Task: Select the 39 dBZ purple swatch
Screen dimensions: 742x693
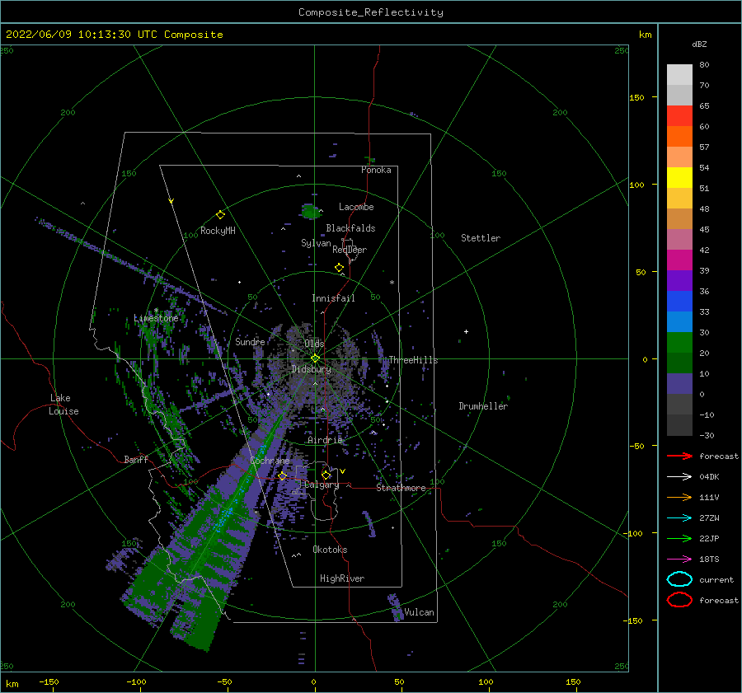Action: pos(679,280)
